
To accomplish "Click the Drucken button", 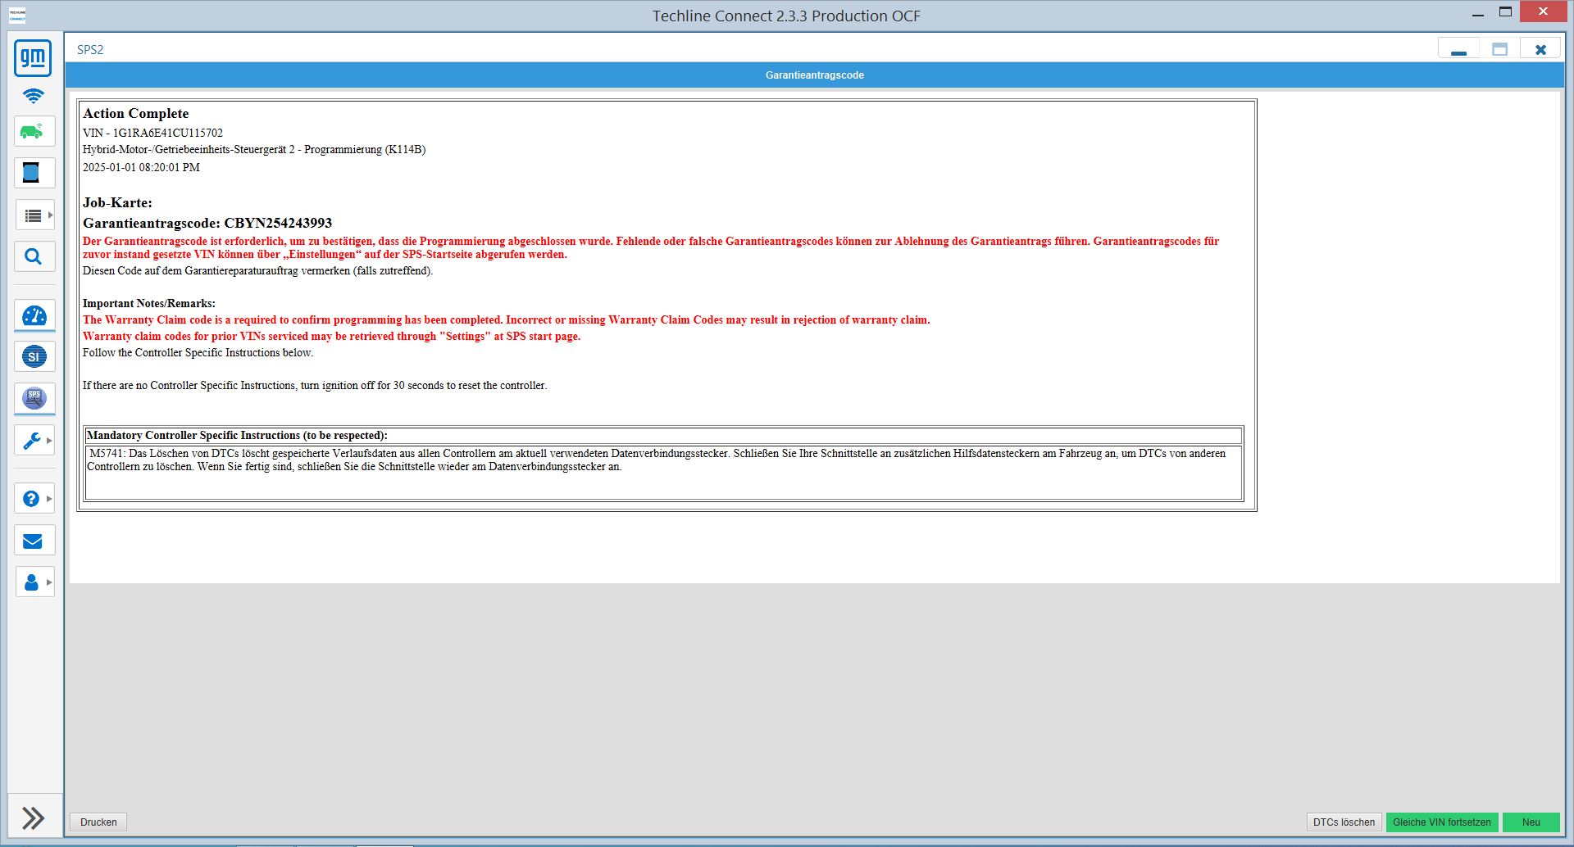I will click(x=98, y=822).
